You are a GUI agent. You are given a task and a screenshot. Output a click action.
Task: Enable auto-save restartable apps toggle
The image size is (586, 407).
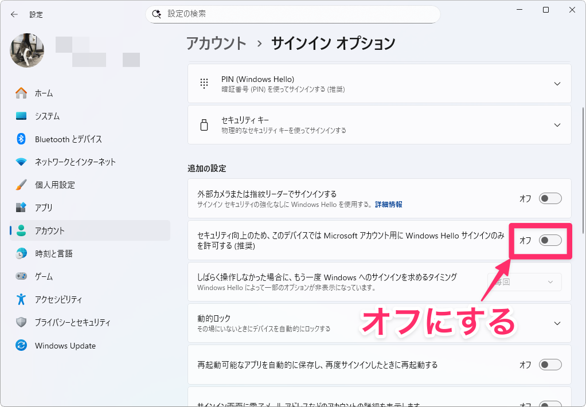(550, 365)
